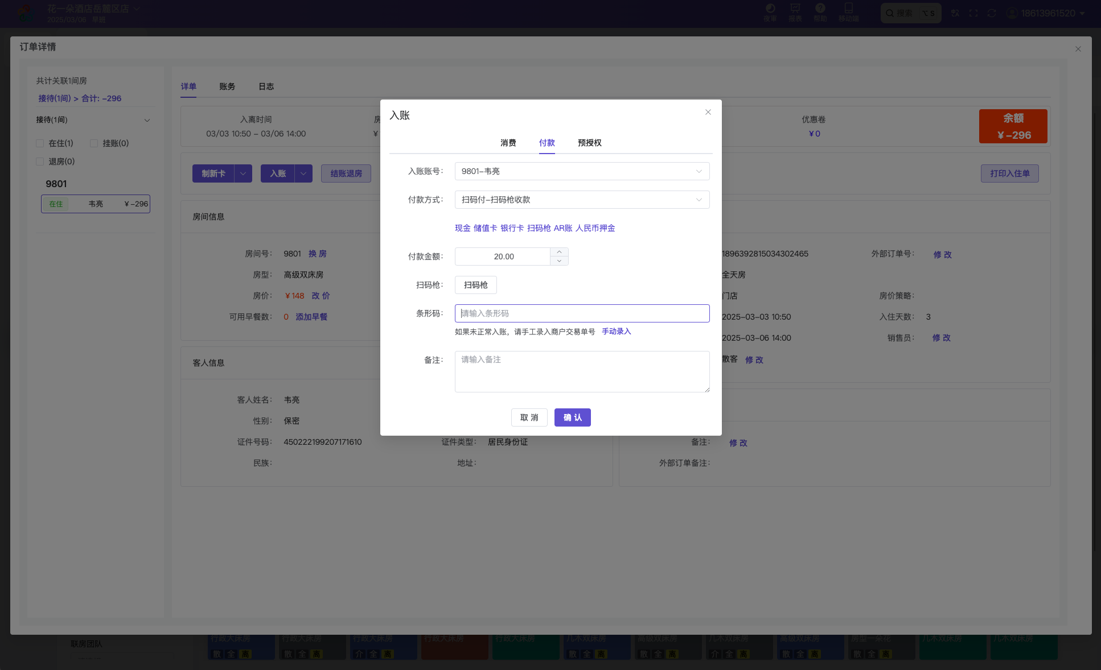The width and height of the screenshot is (1101, 670).
Task: Open the 日志 tab
Action: tap(266, 86)
